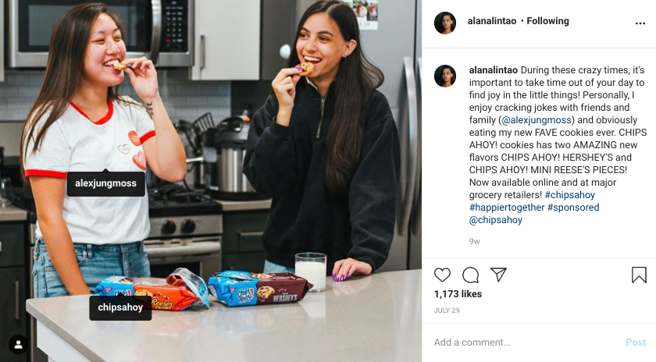Open the three-dot more options menu
This screenshot has width=656, height=362.
click(640, 23)
